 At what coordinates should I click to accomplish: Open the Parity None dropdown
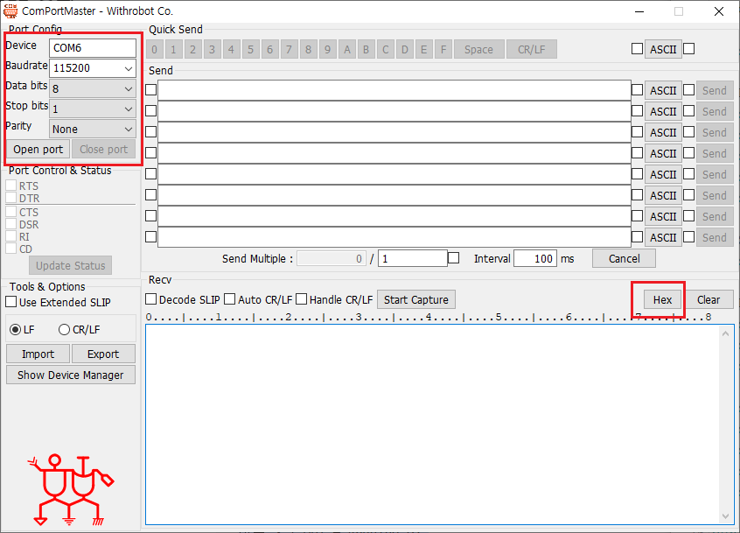[x=93, y=130]
